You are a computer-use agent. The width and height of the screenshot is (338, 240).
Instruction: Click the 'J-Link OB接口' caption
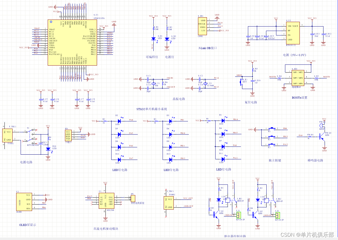click(x=207, y=48)
